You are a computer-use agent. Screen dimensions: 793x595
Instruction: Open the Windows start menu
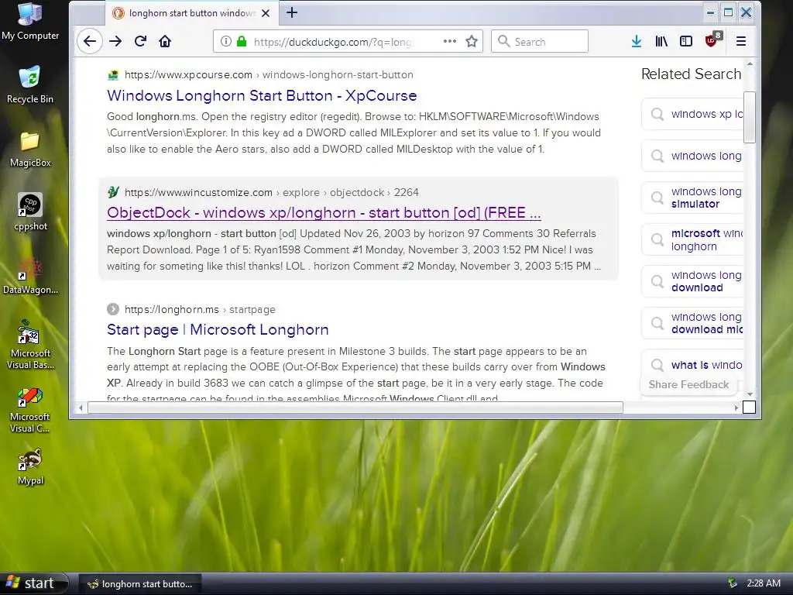coord(34,583)
